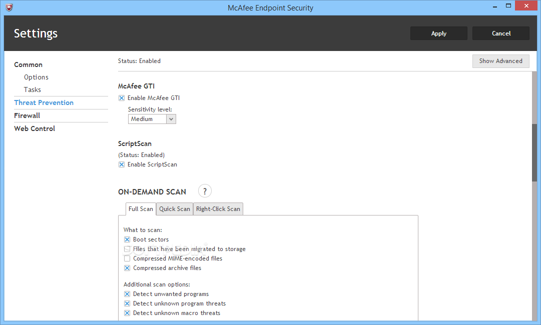Uncheck Detect unwanted programs

click(127, 294)
